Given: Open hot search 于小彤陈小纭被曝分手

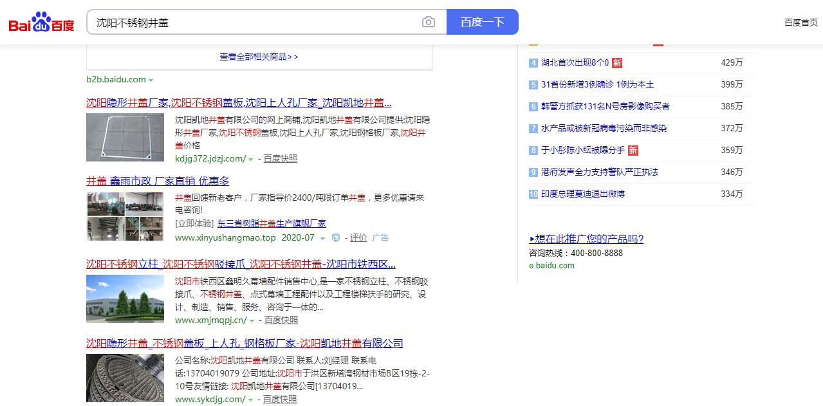Looking at the screenshot, I should coord(583,151).
